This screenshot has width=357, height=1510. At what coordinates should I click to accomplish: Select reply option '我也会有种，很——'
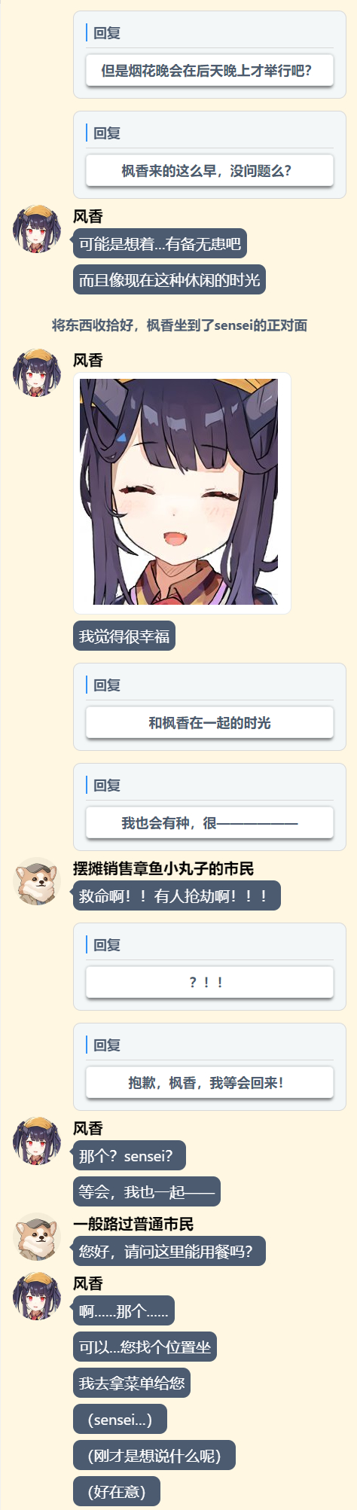pyautogui.click(x=209, y=823)
